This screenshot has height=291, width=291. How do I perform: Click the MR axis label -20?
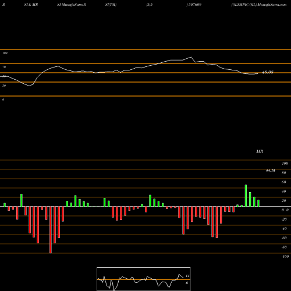pyautogui.click(x=284, y=219)
